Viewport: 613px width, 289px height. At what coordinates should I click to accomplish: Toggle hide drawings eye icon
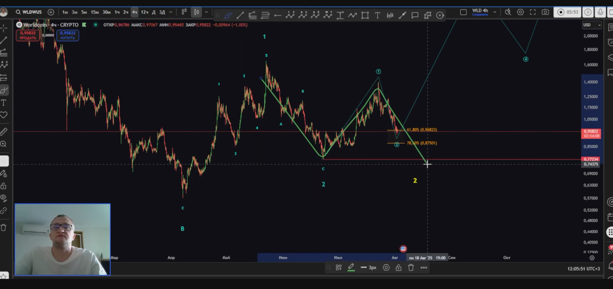(4, 198)
